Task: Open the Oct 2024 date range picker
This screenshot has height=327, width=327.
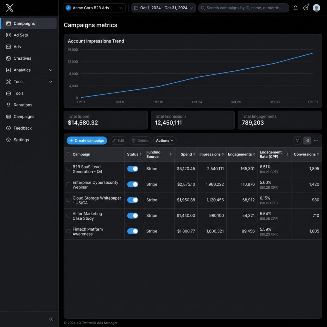Action: click(163, 8)
